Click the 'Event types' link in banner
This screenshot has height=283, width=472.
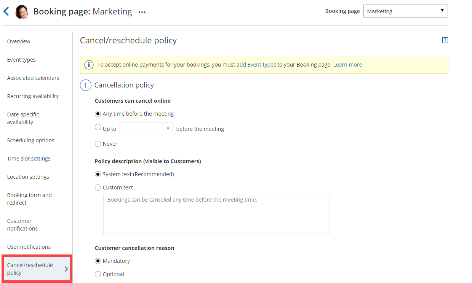click(x=261, y=65)
